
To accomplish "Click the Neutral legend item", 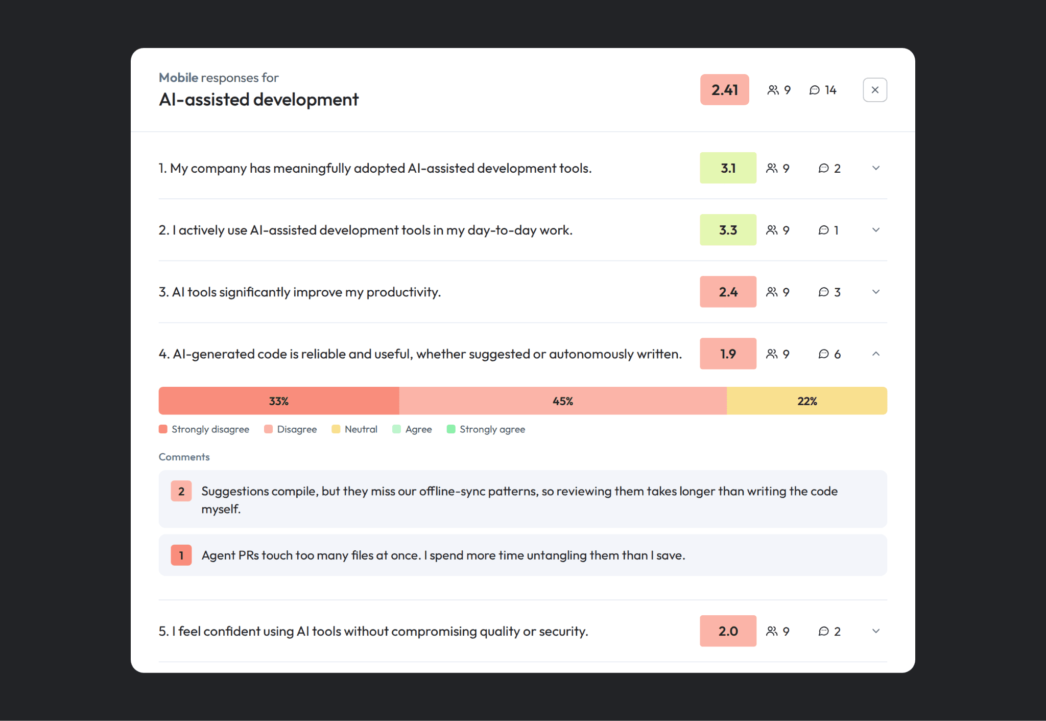I will pos(354,429).
